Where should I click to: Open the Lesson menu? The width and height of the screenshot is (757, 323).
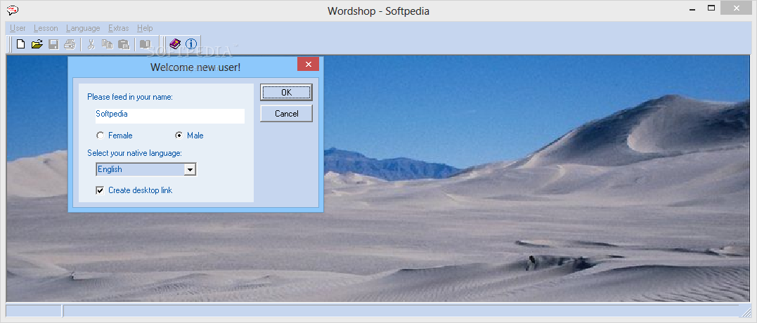[46, 28]
